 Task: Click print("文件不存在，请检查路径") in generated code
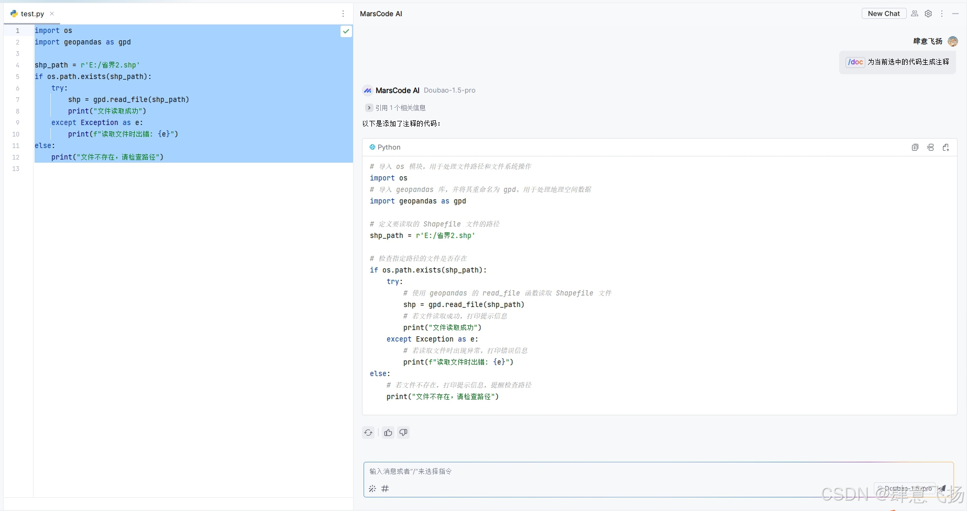coord(443,397)
